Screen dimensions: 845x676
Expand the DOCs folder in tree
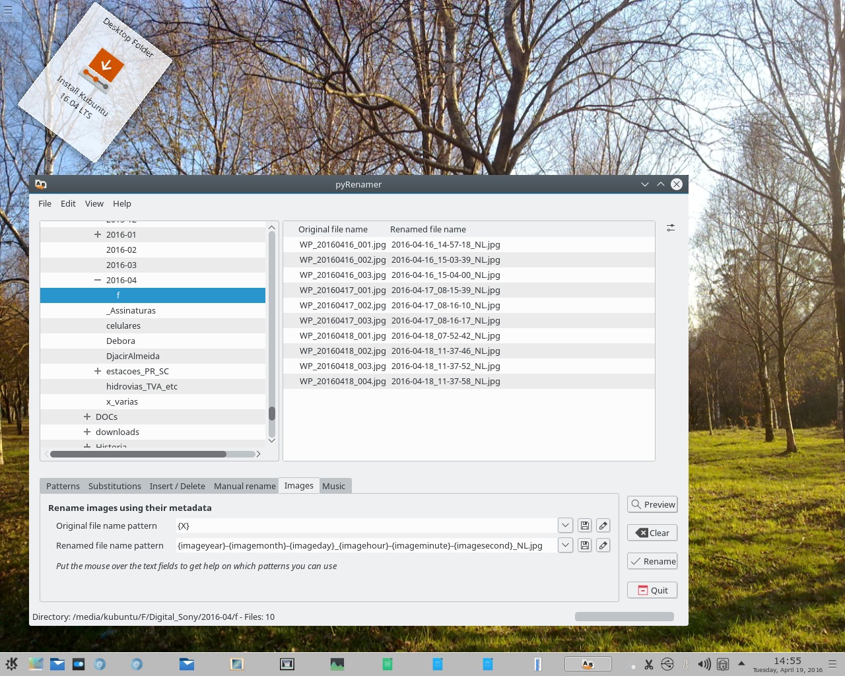87,417
